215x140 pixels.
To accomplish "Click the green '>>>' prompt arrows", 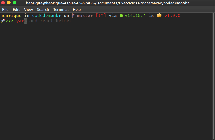I will [10, 21].
